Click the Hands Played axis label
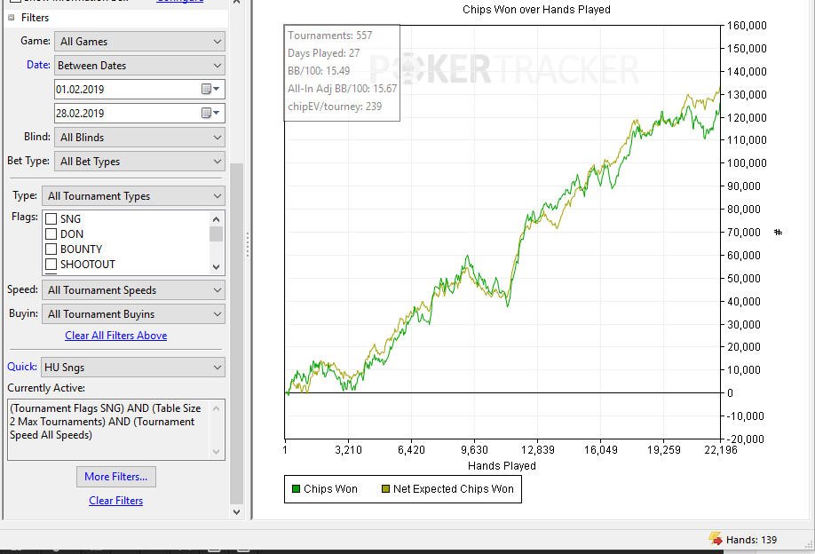The height and width of the screenshot is (554, 815). (x=502, y=465)
